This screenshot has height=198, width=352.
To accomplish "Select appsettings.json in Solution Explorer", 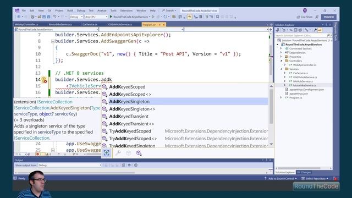I will (x=299, y=94).
